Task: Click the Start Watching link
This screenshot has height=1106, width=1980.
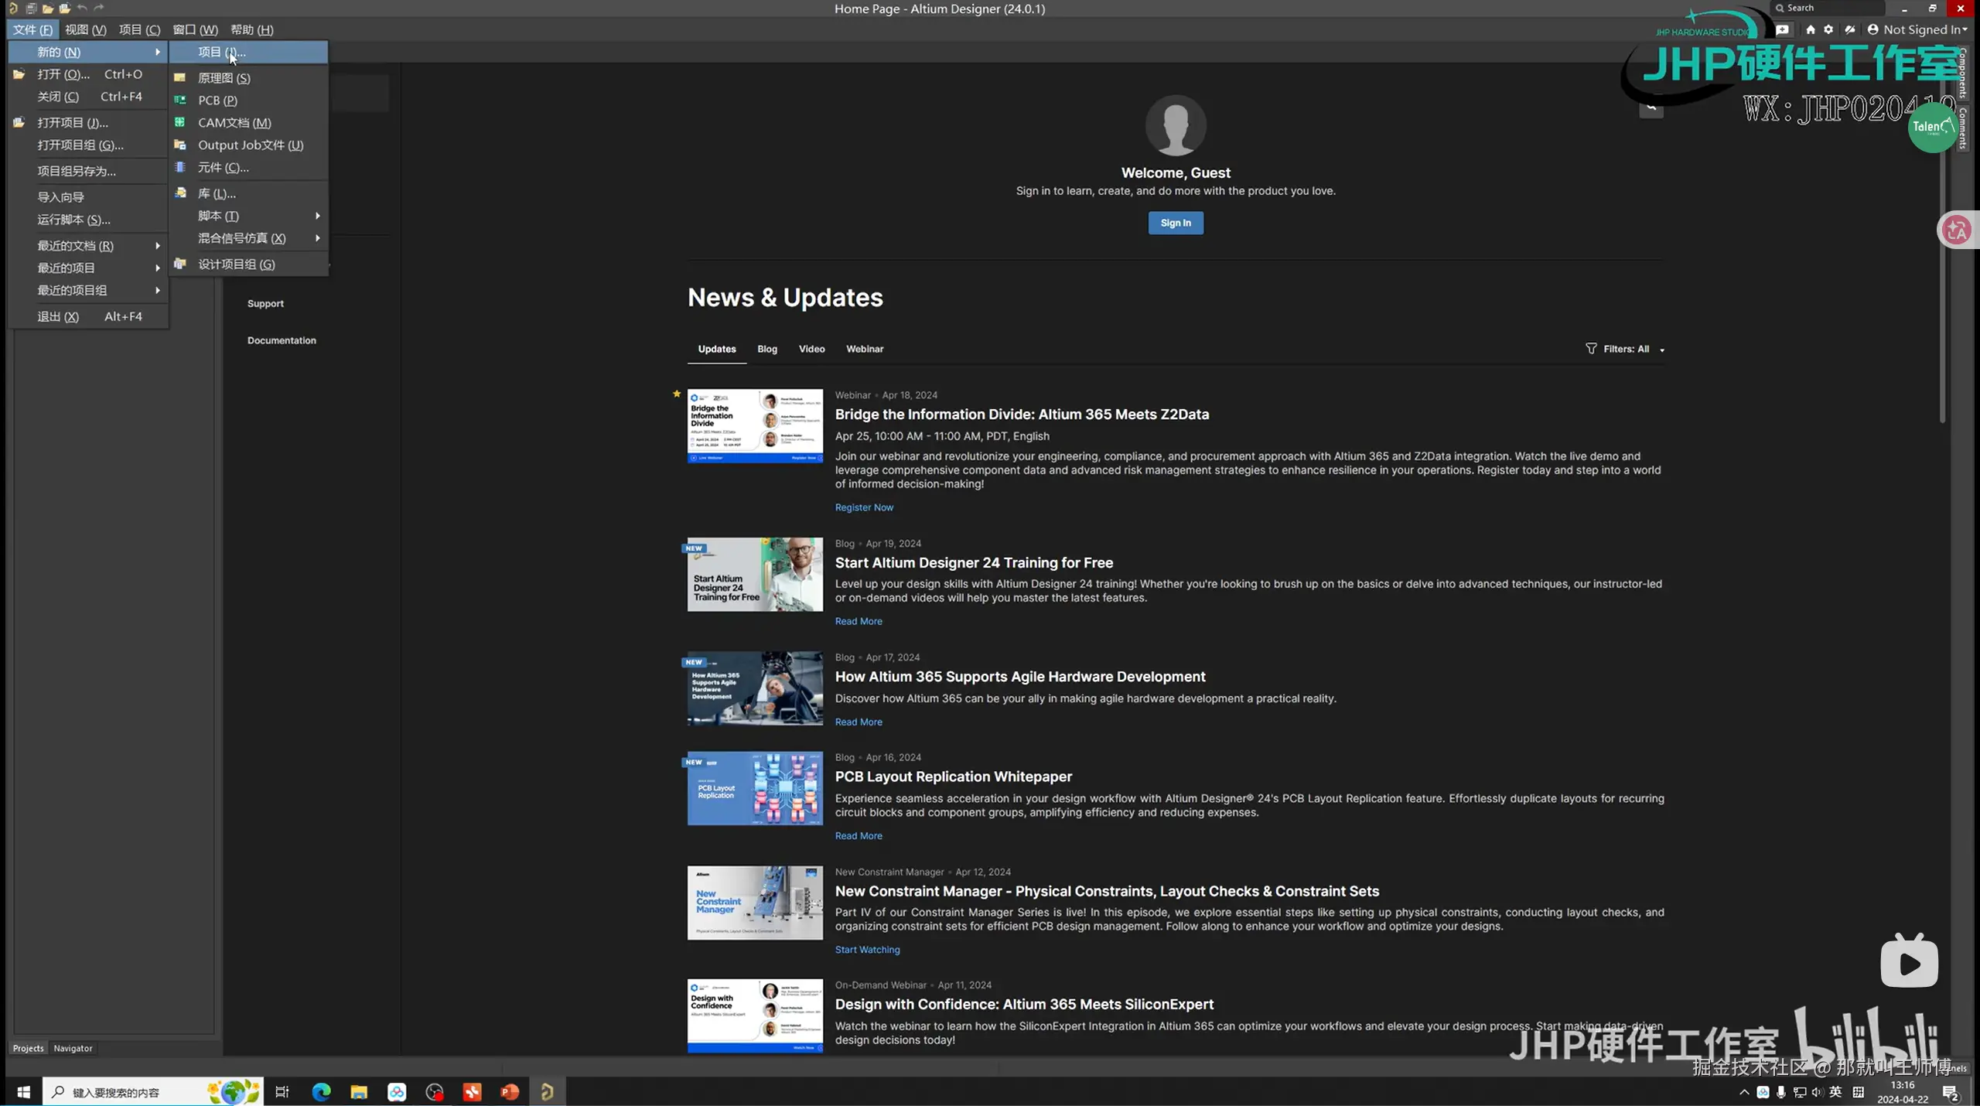Action: [867, 951]
